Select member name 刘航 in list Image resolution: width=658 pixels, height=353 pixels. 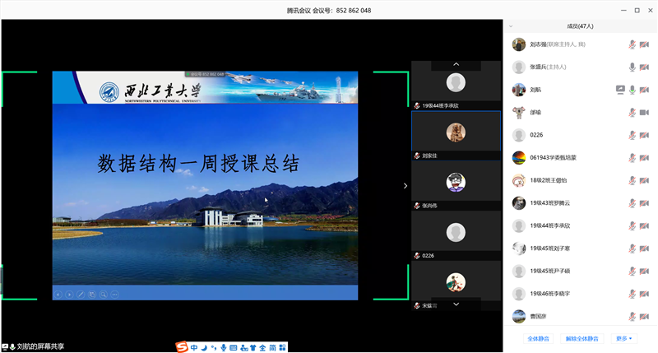535,90
